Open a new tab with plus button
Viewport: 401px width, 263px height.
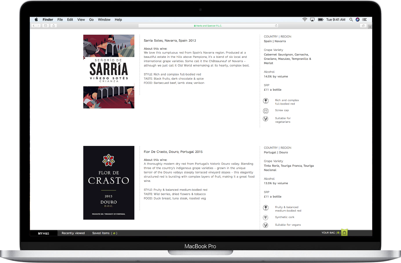370,27
